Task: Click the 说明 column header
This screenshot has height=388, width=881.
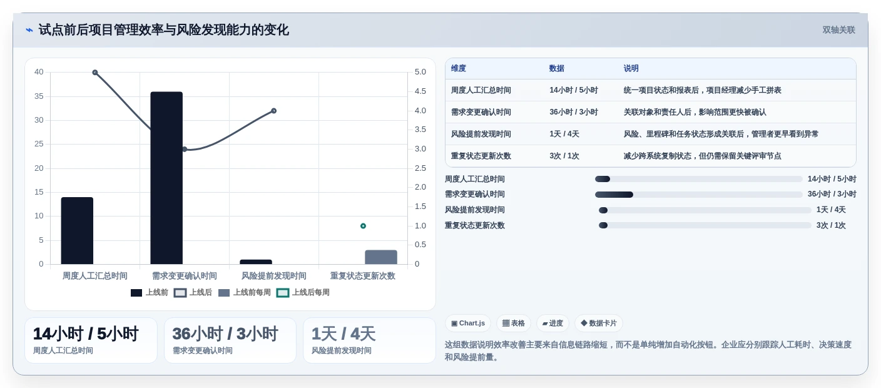Action: (631, 68)
